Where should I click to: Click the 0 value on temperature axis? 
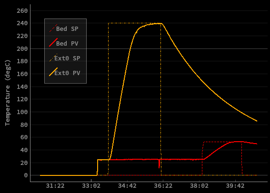click(26, 175)
